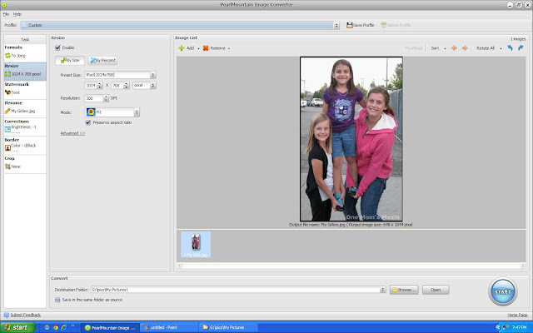Image resolution: width=533 pixels, height=333 pixels.
Task: Click the Remove image X icon
Action: pos(205,49)
